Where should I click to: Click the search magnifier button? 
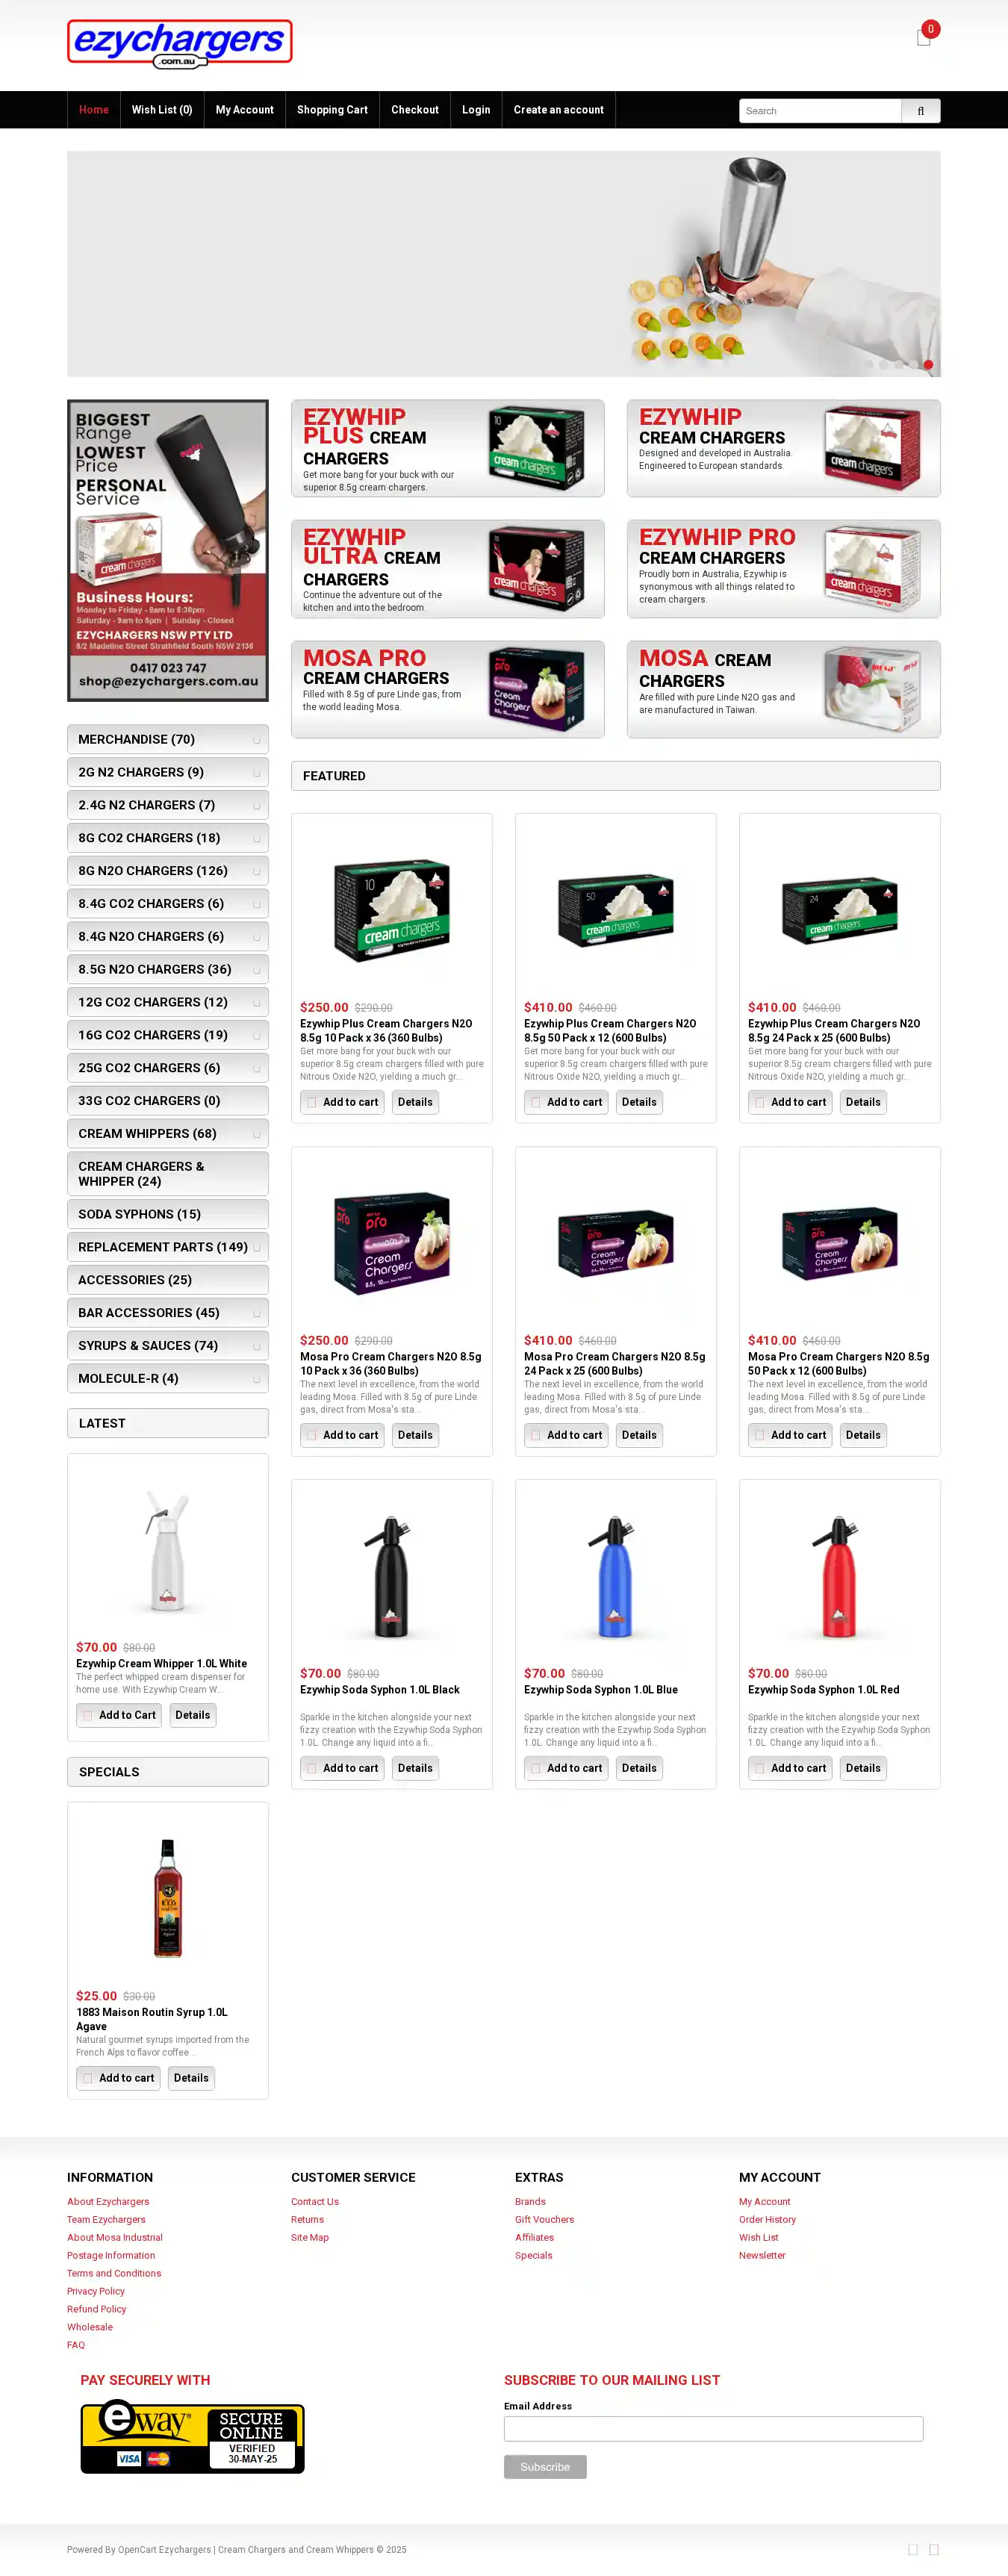click(x=920, y=111)
